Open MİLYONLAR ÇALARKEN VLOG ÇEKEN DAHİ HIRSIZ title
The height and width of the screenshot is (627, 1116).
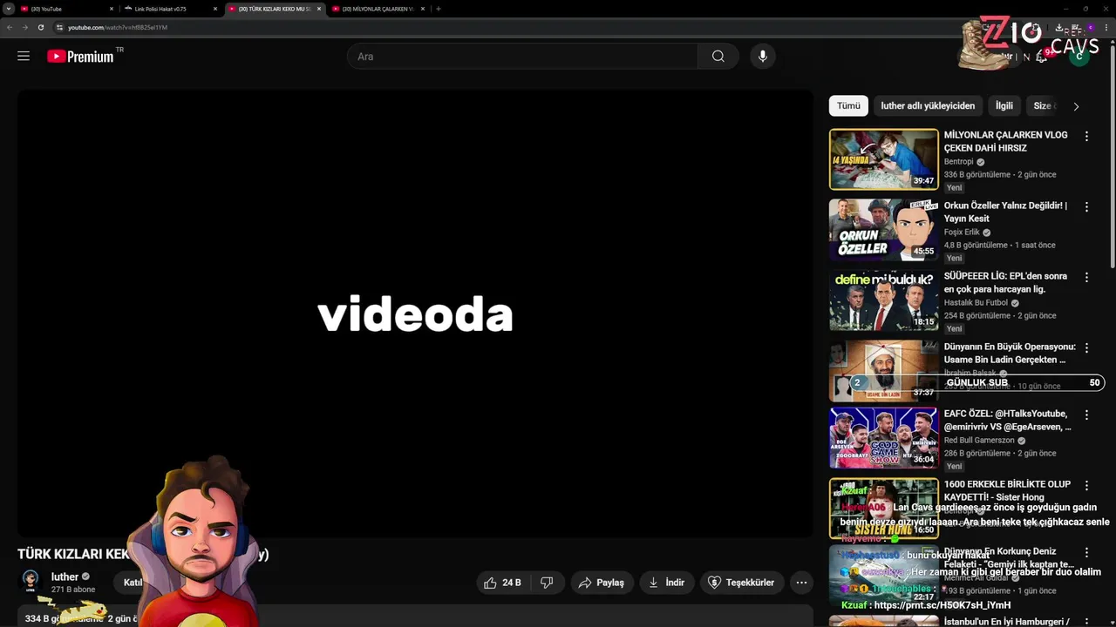point(1005,142)
